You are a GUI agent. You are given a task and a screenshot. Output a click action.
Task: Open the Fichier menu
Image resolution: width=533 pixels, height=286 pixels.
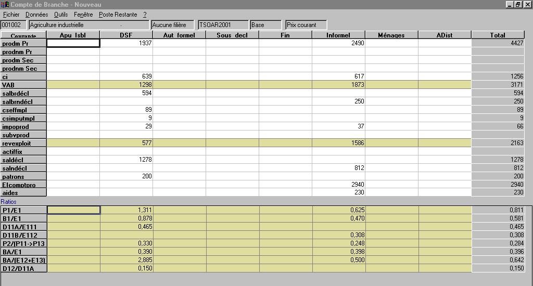[11, 15]
